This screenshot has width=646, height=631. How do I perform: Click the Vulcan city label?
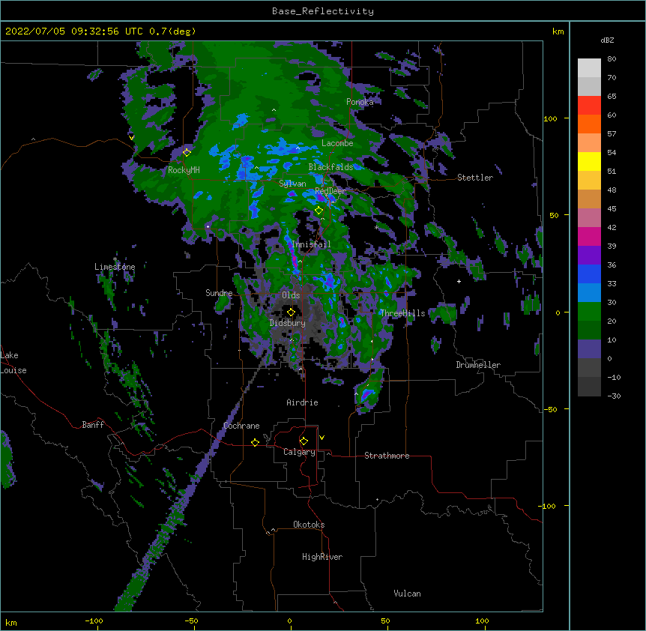coord(407,594)
